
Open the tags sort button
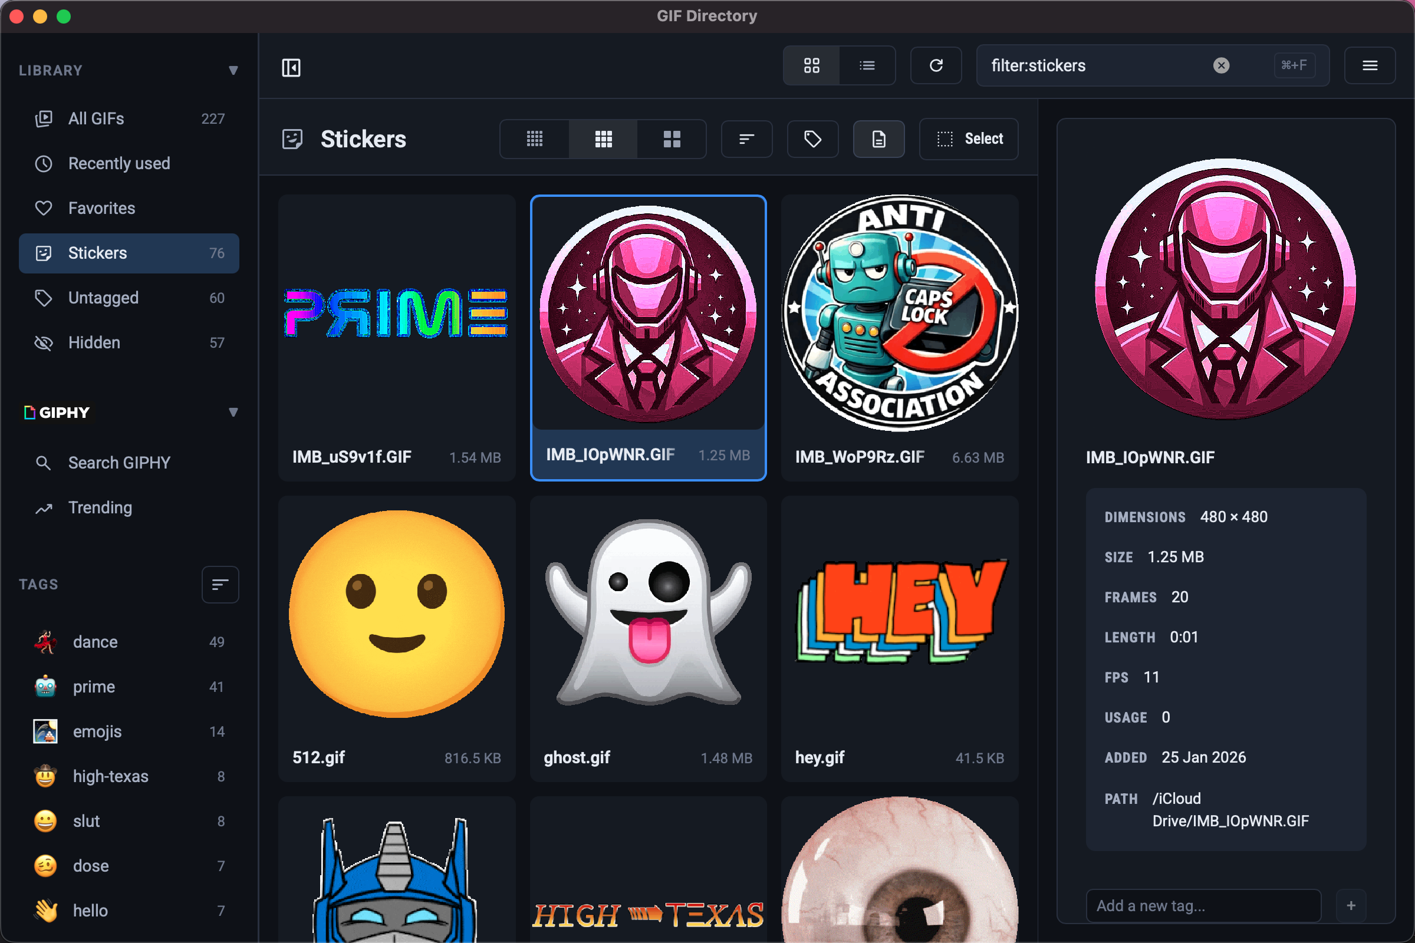(220, 584)
